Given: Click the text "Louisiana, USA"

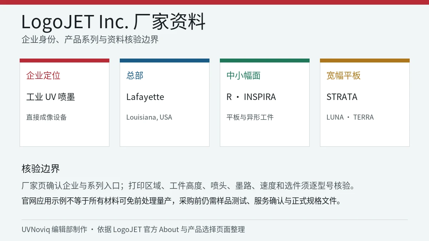Looking at the screenshot, I should click(x=149, y=117).
